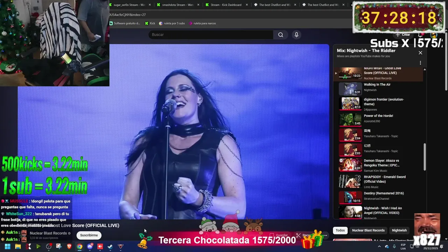This screenshot has height=252, width=448.
Task: Switch to sugar_ser0o Stream tab
Action: coord(129,5)
